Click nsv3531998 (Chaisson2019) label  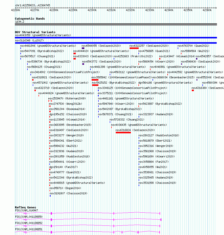157,183
